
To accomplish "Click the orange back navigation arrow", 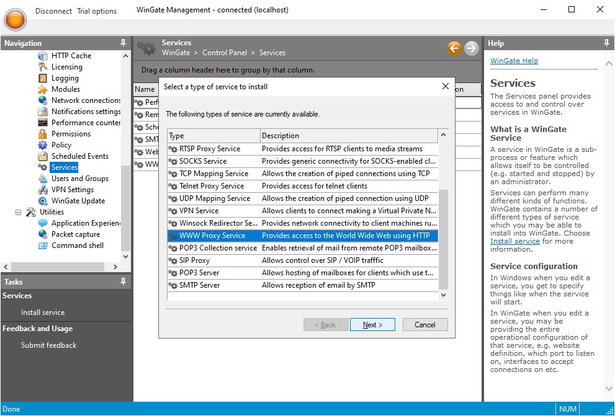I will point(454,48).
